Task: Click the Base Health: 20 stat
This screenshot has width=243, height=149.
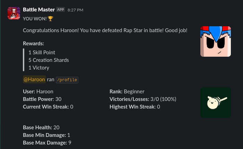Action: click(x=41, y=128)
